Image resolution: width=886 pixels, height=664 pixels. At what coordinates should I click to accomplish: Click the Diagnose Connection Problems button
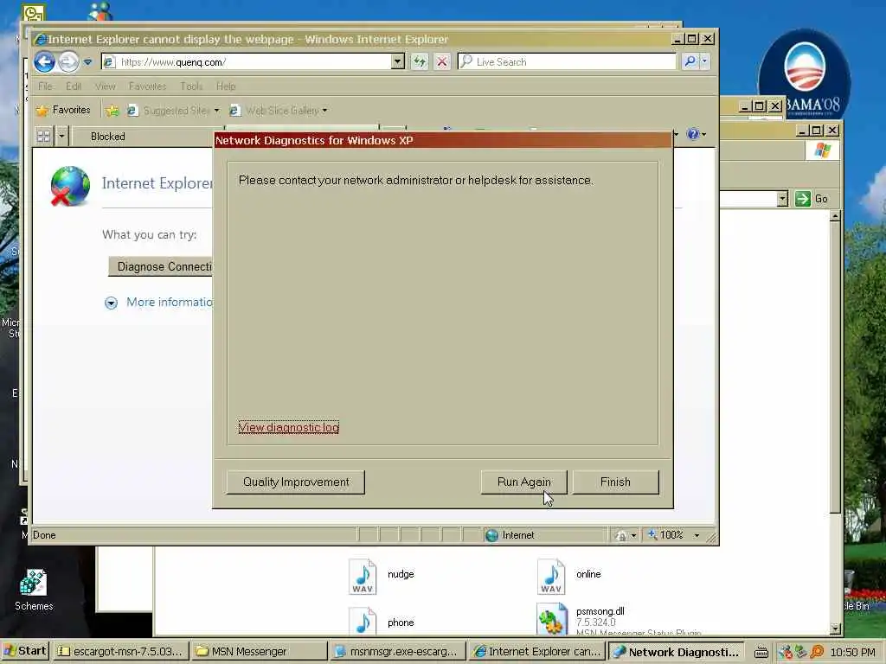click(x=160, y=266)
